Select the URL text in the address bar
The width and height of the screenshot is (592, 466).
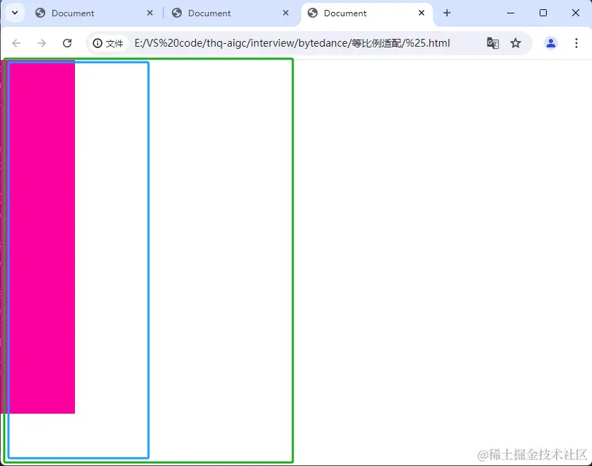(x=283, y=43)
